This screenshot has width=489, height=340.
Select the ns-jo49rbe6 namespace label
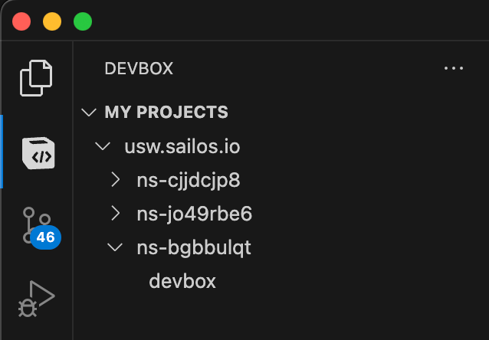[194, 214]
